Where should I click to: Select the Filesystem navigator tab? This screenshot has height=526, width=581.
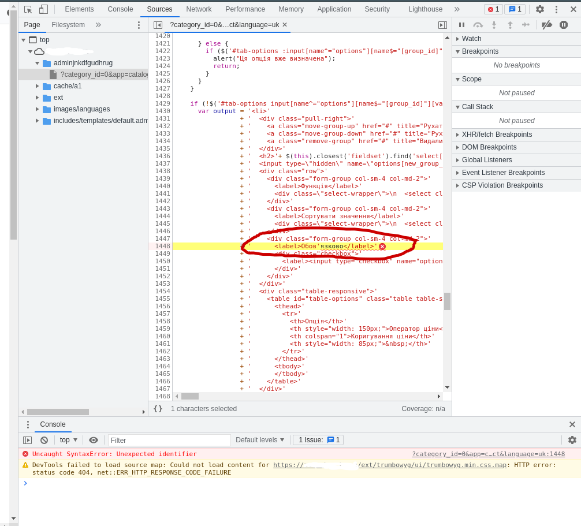tap(68, 25)
